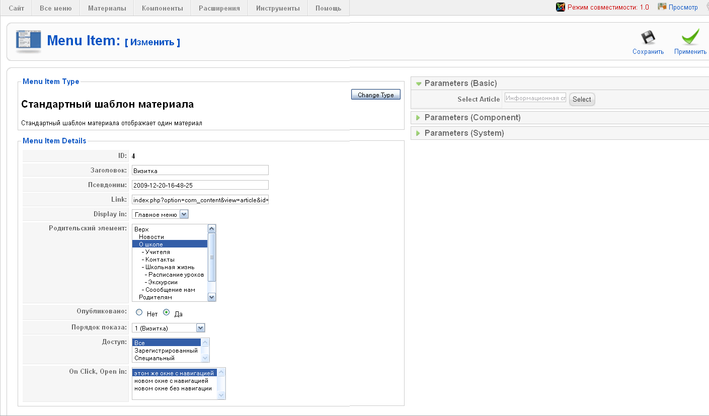This screenshot has width=709, height=416.
Task: Open the 'Инструменты' menu
Action: 278,8
